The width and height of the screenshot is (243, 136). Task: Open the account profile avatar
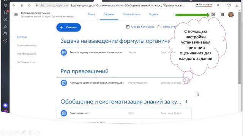pos(231,14)
